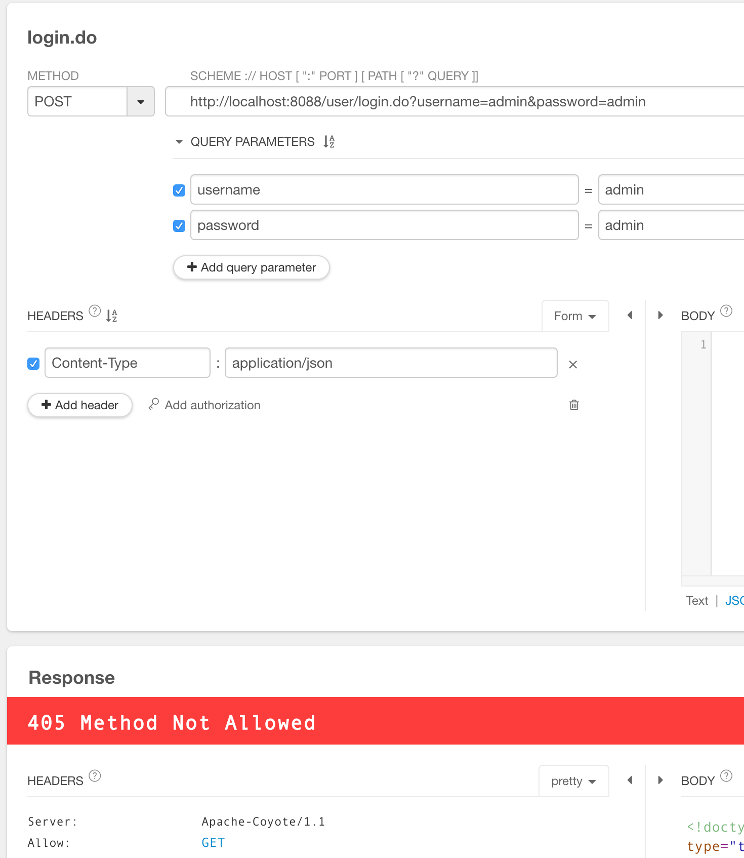Open the HTTP method dropdown arrow
The width and height of the screenshot is (744, 858).
pos(141,102)
